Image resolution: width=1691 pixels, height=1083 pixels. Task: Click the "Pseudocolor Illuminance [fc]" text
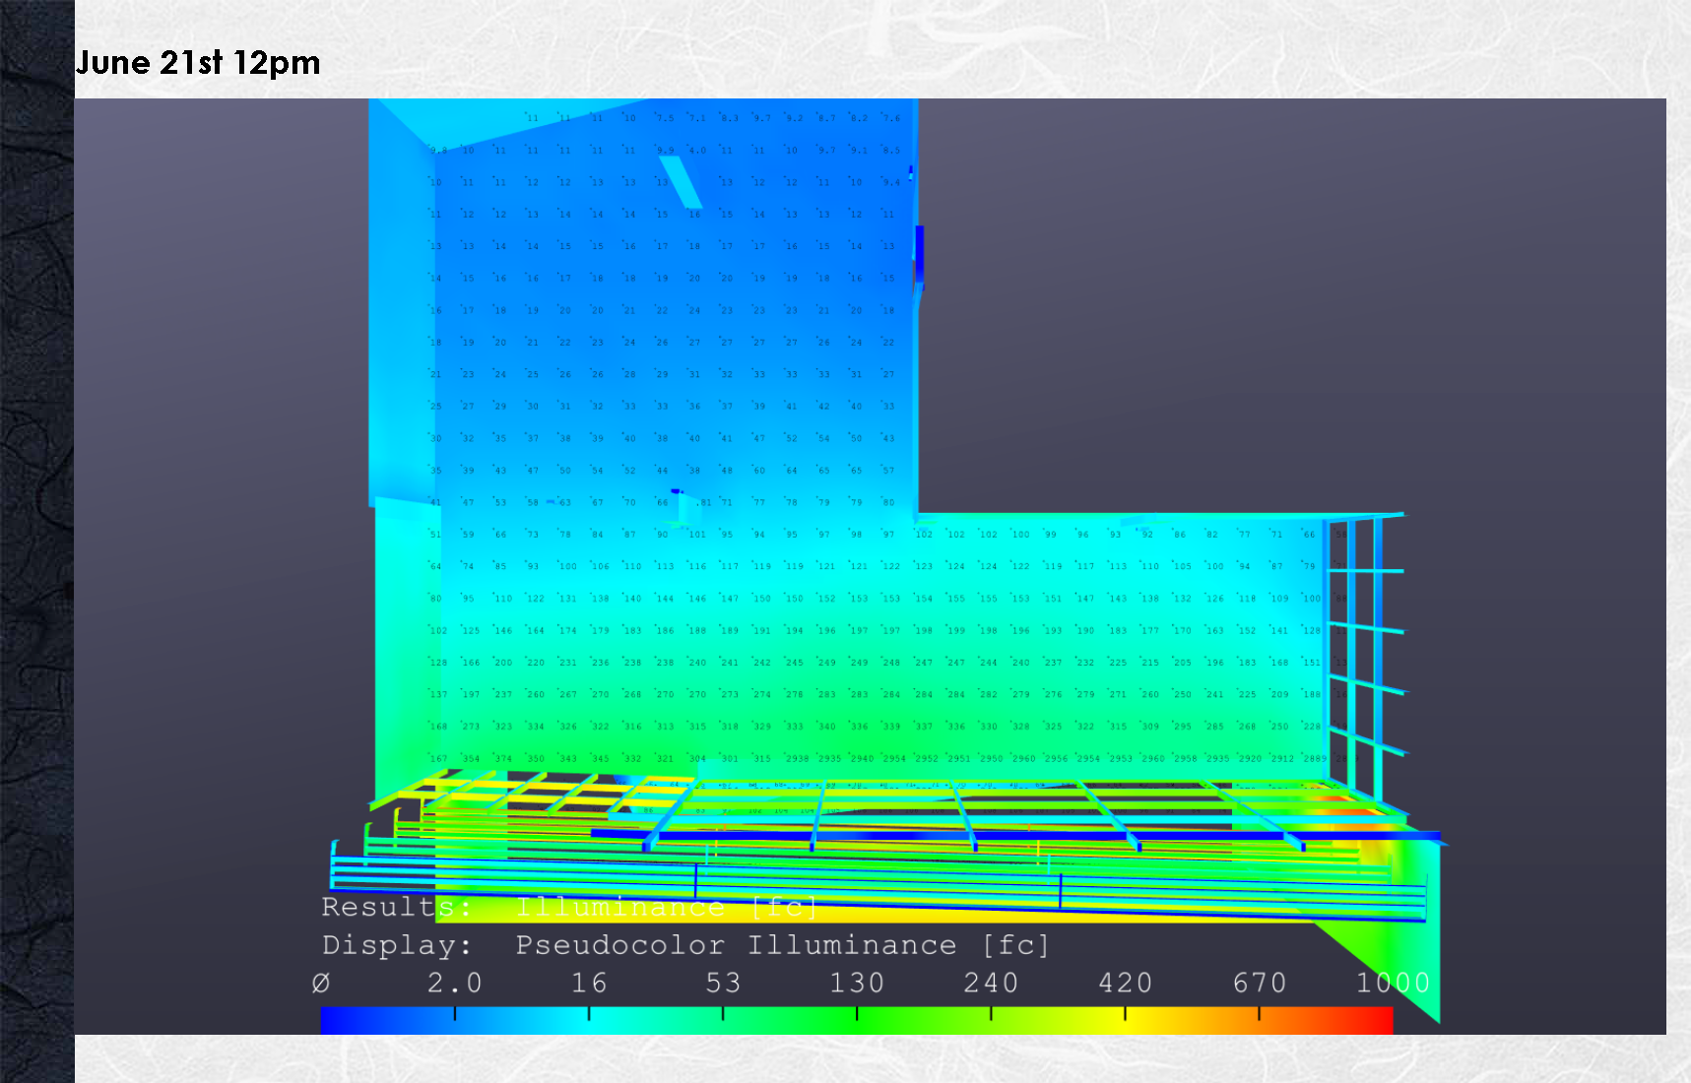(x=783, y=945)
